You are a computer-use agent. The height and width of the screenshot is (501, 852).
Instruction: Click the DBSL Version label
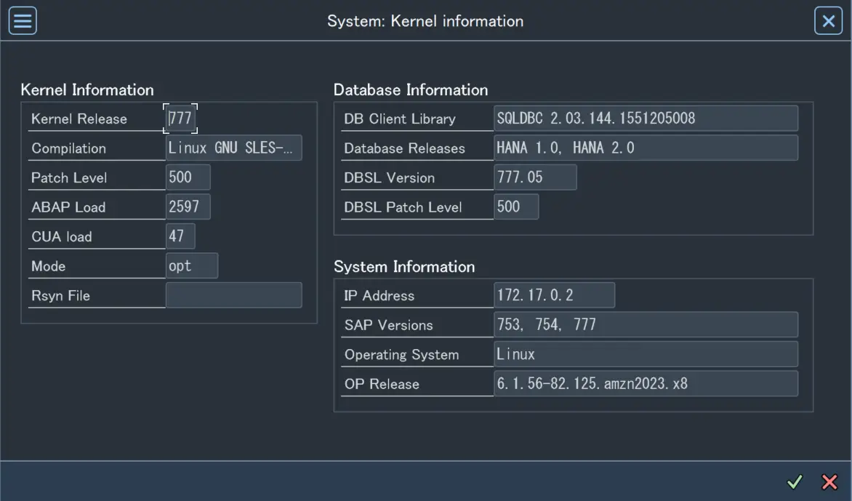(390, 177)
